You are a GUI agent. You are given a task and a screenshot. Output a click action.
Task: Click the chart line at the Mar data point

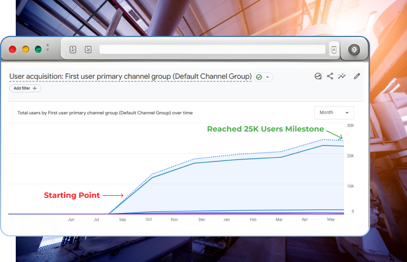[x=280, y=157]
